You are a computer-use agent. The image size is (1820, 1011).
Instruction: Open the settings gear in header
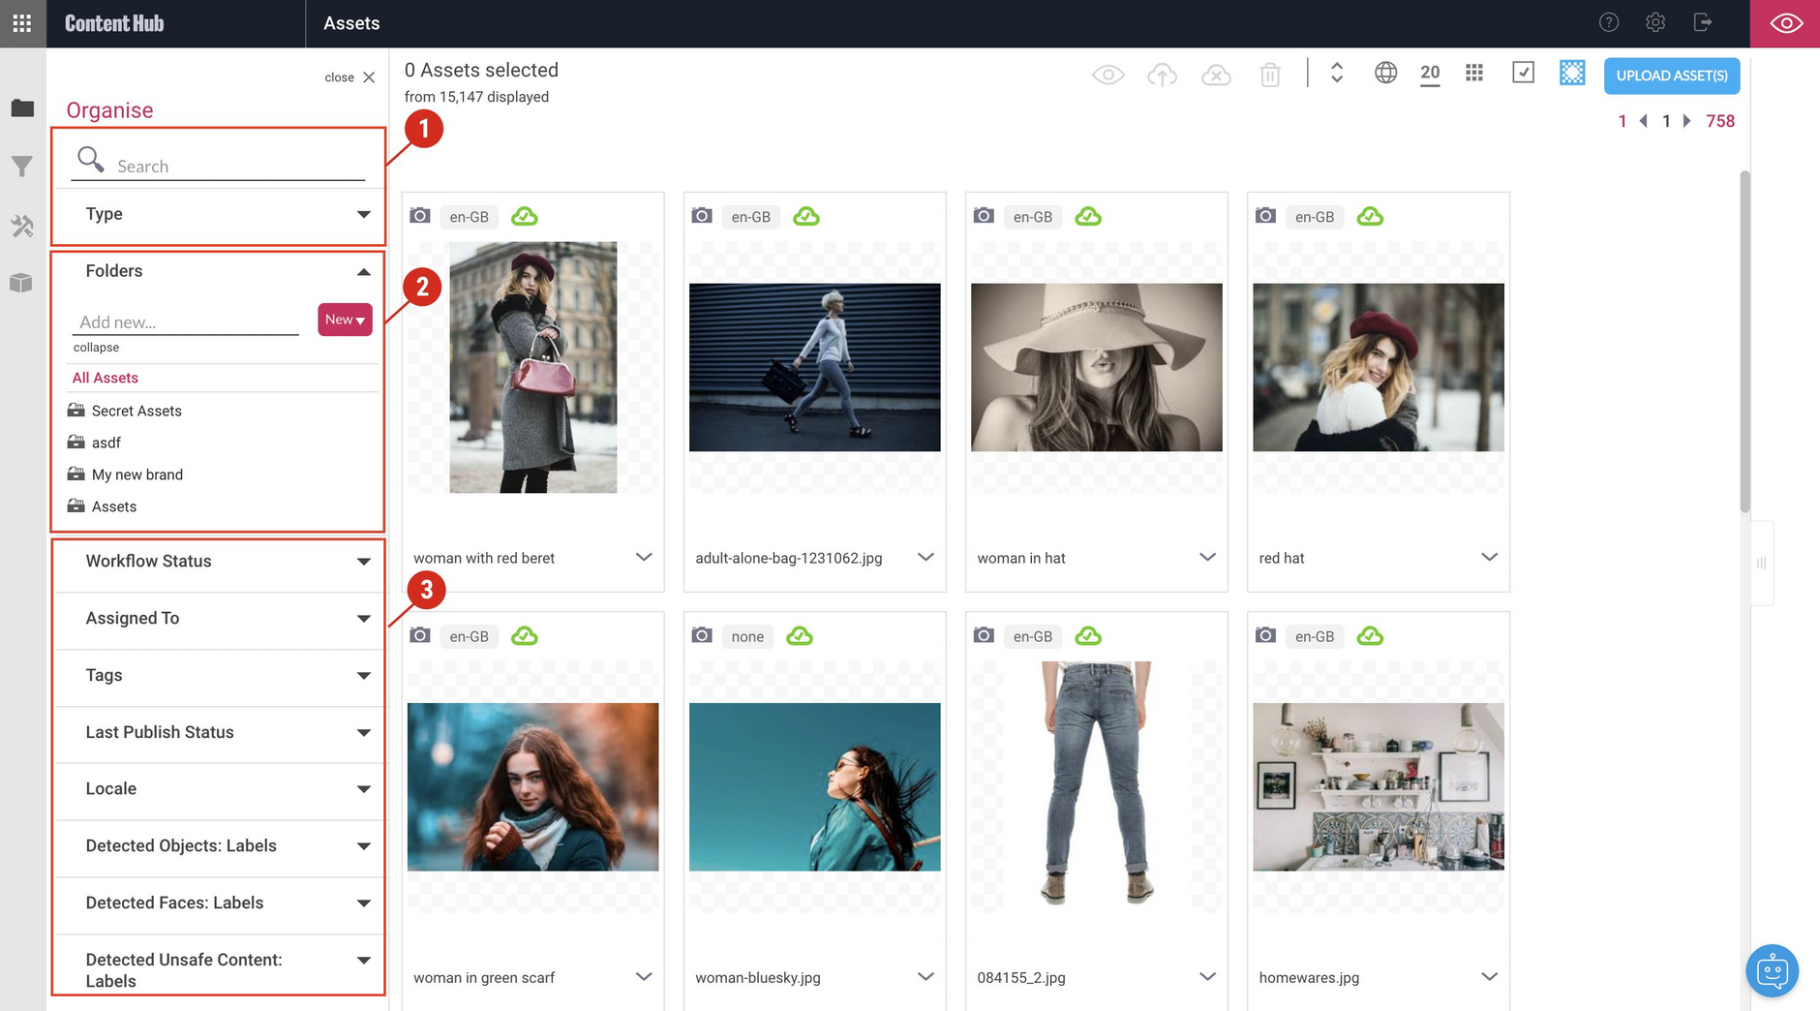point(1655,22)
